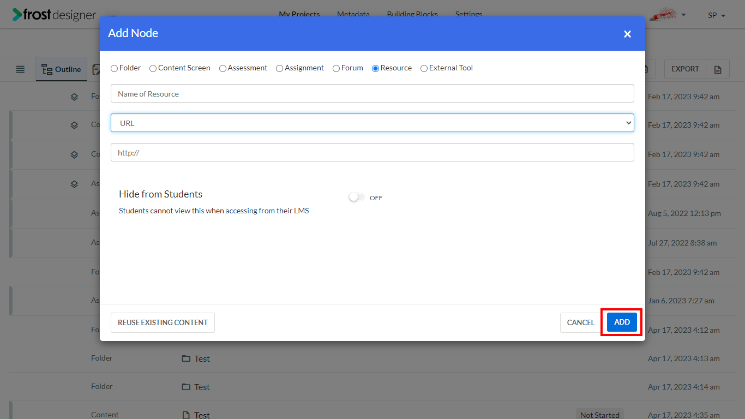Open the My Projects menu
The width and height of the screenshot is (745, 419).
[x=299, y=14]
